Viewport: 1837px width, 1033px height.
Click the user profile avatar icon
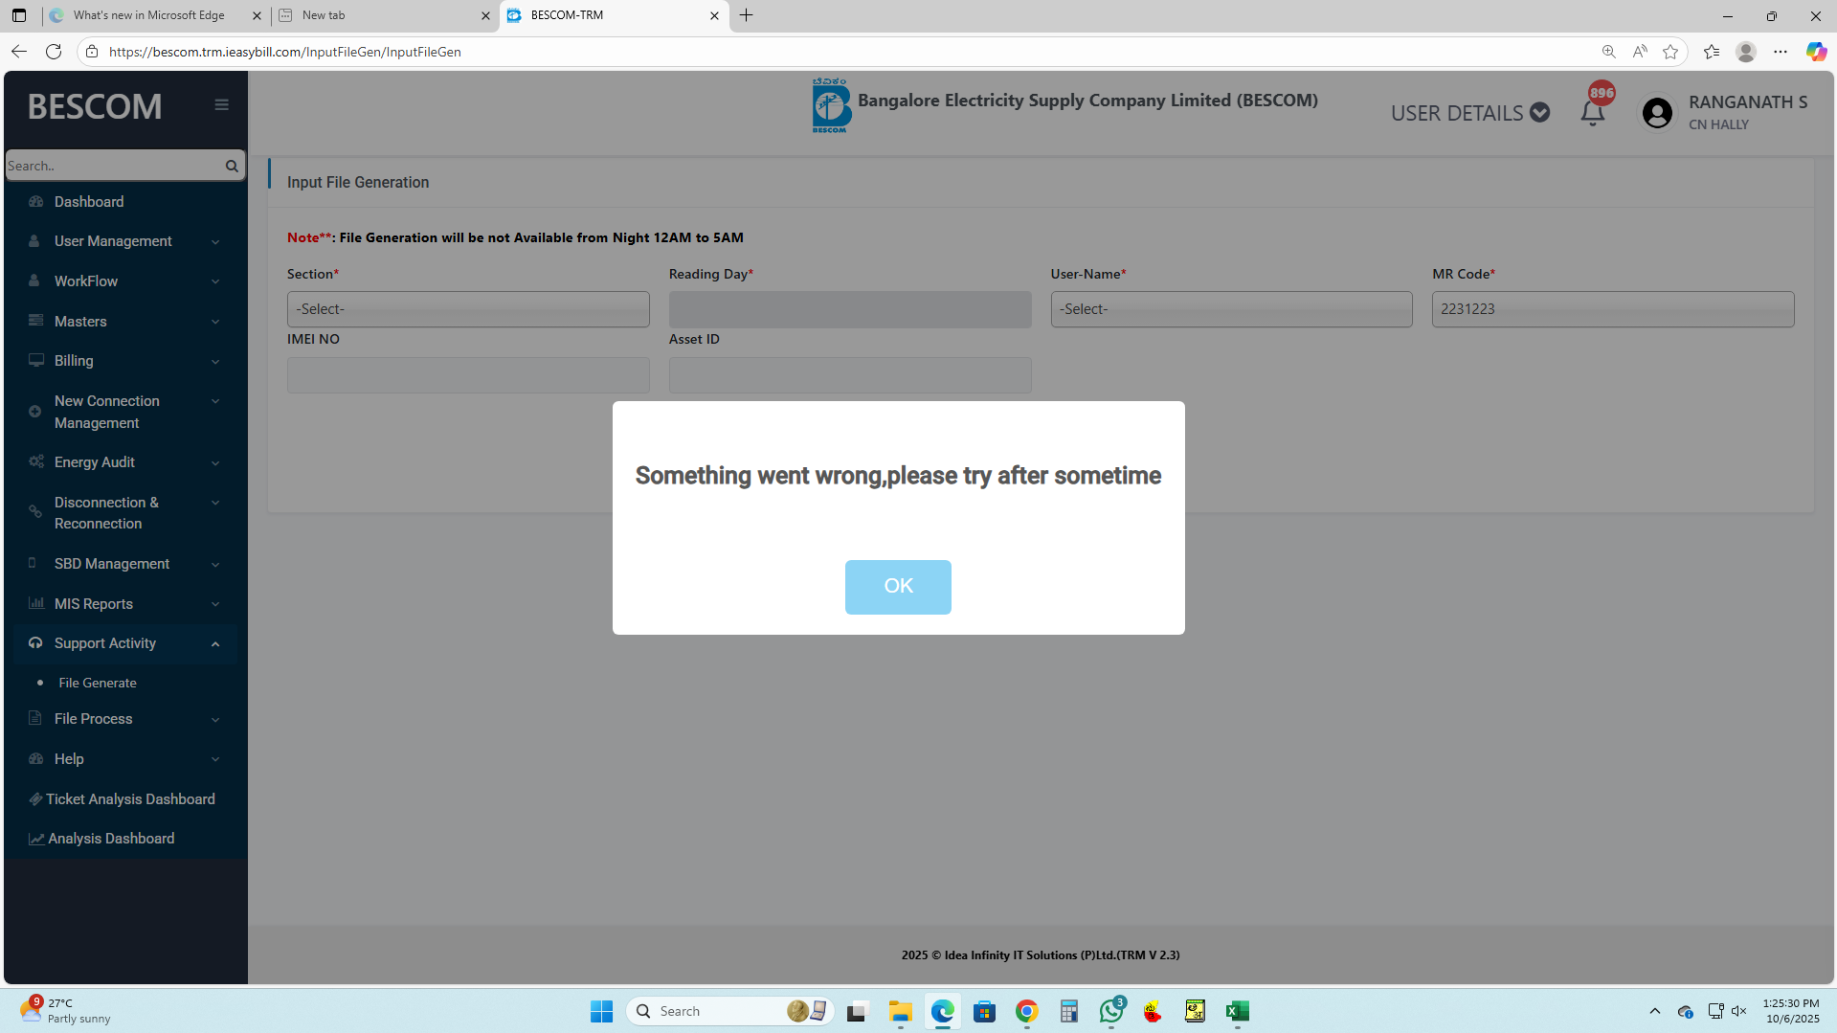pyautogui.click(x=1657, y=113)
